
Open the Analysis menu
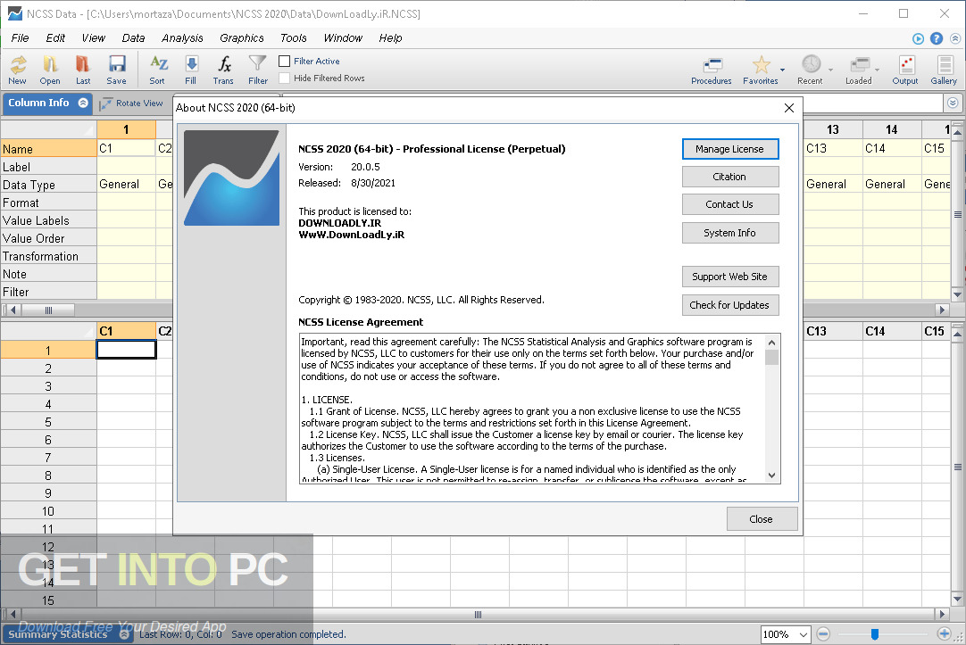pos(182,38)
